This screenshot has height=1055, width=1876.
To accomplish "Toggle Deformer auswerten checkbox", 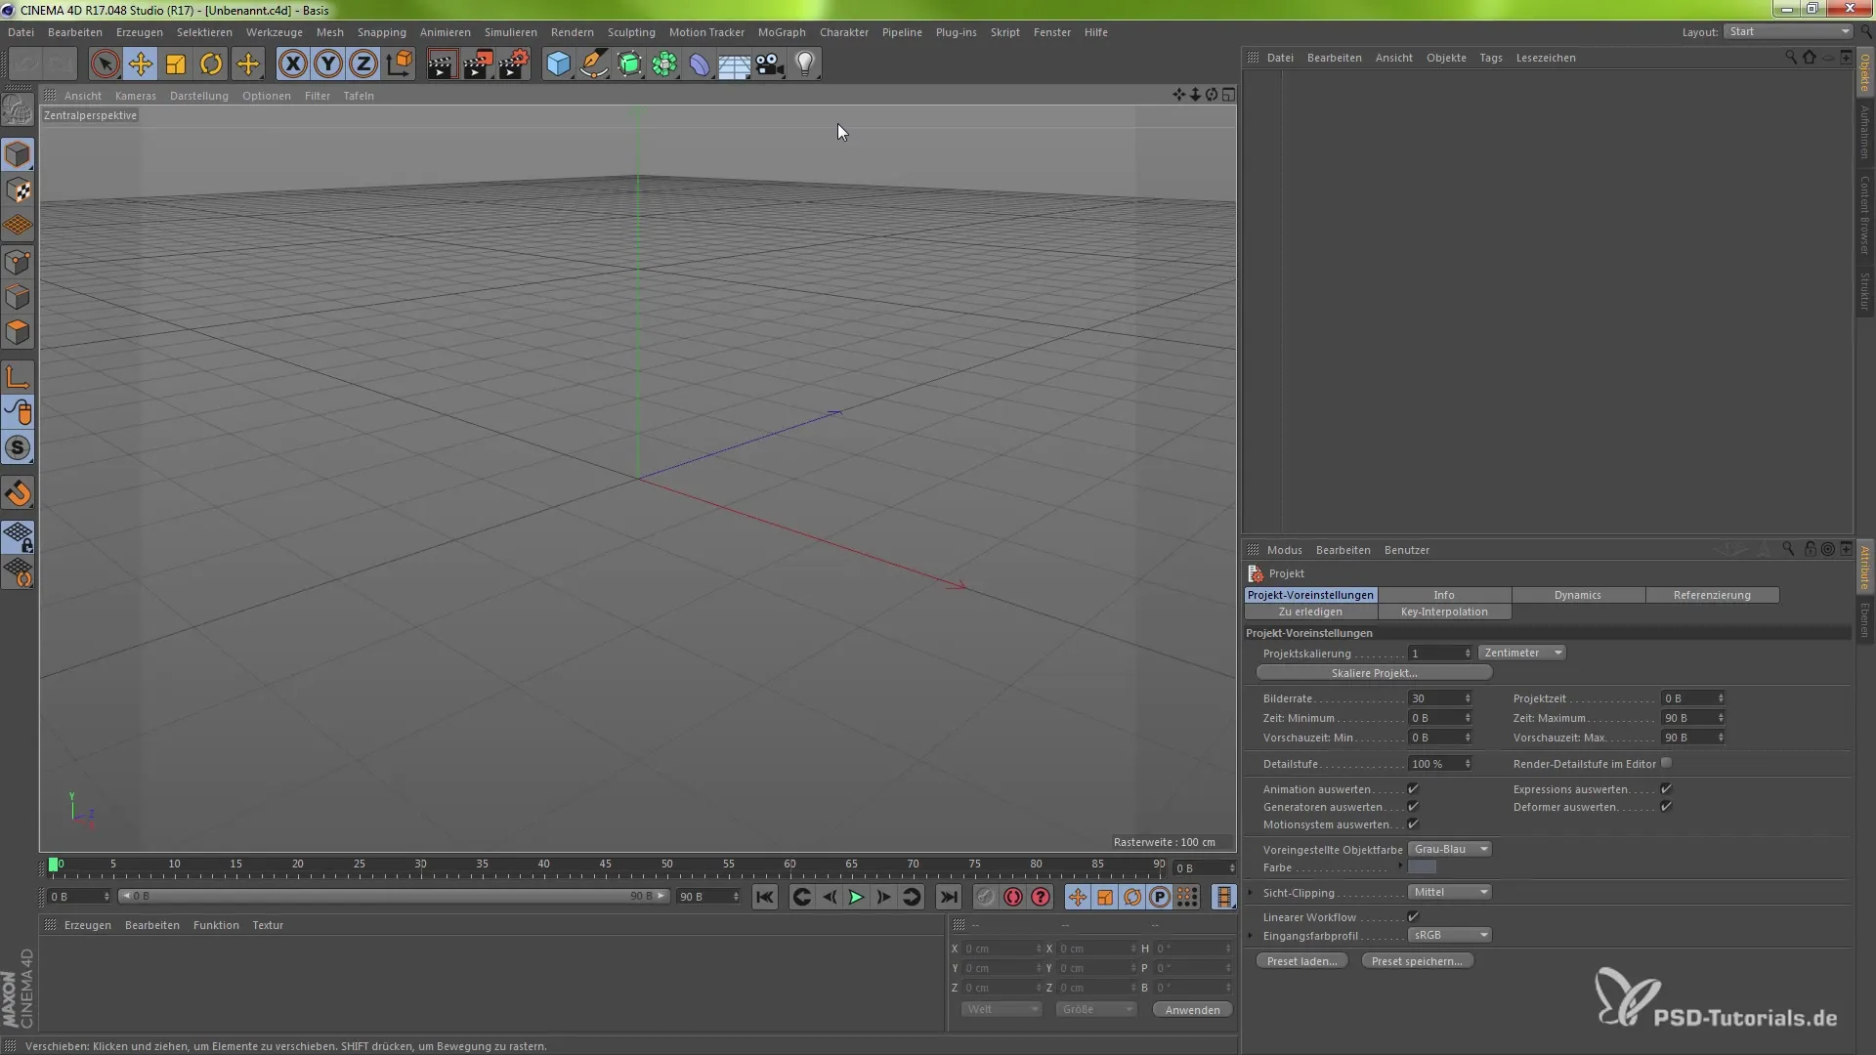I will click(x=1666, y=807).
